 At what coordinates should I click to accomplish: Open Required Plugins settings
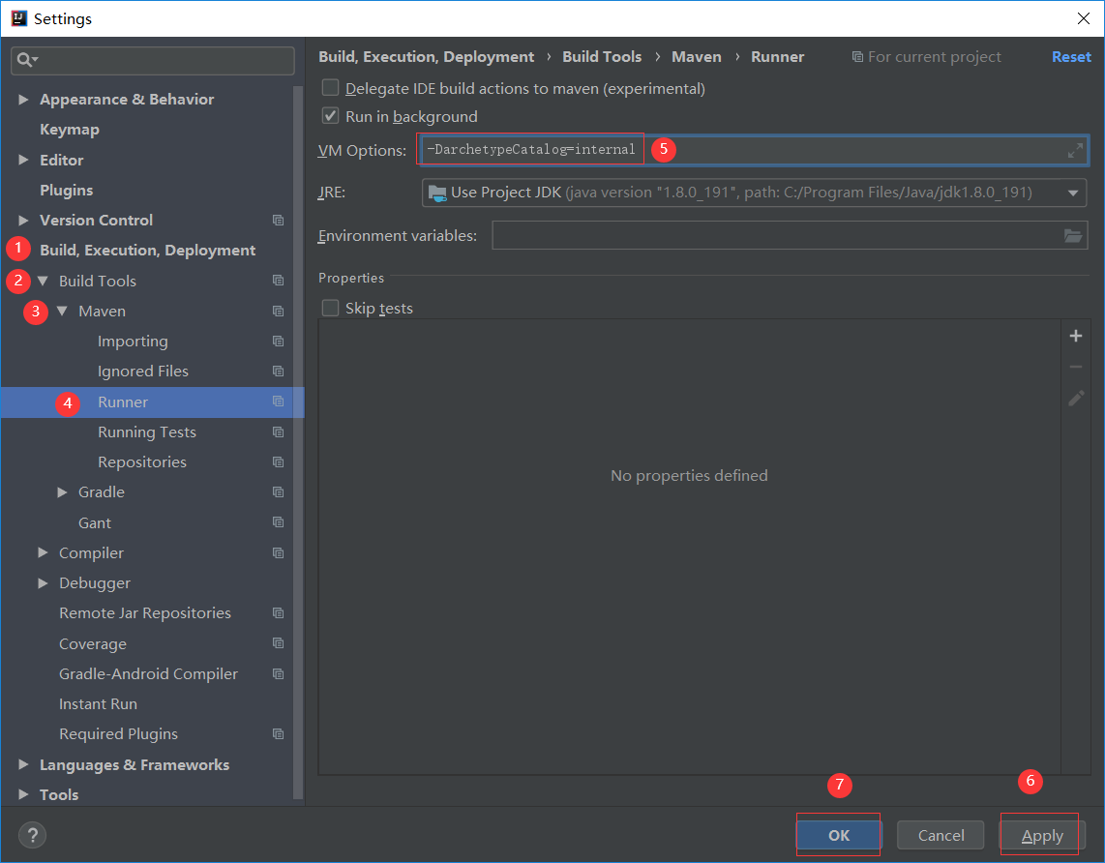[x=118, y=734]
